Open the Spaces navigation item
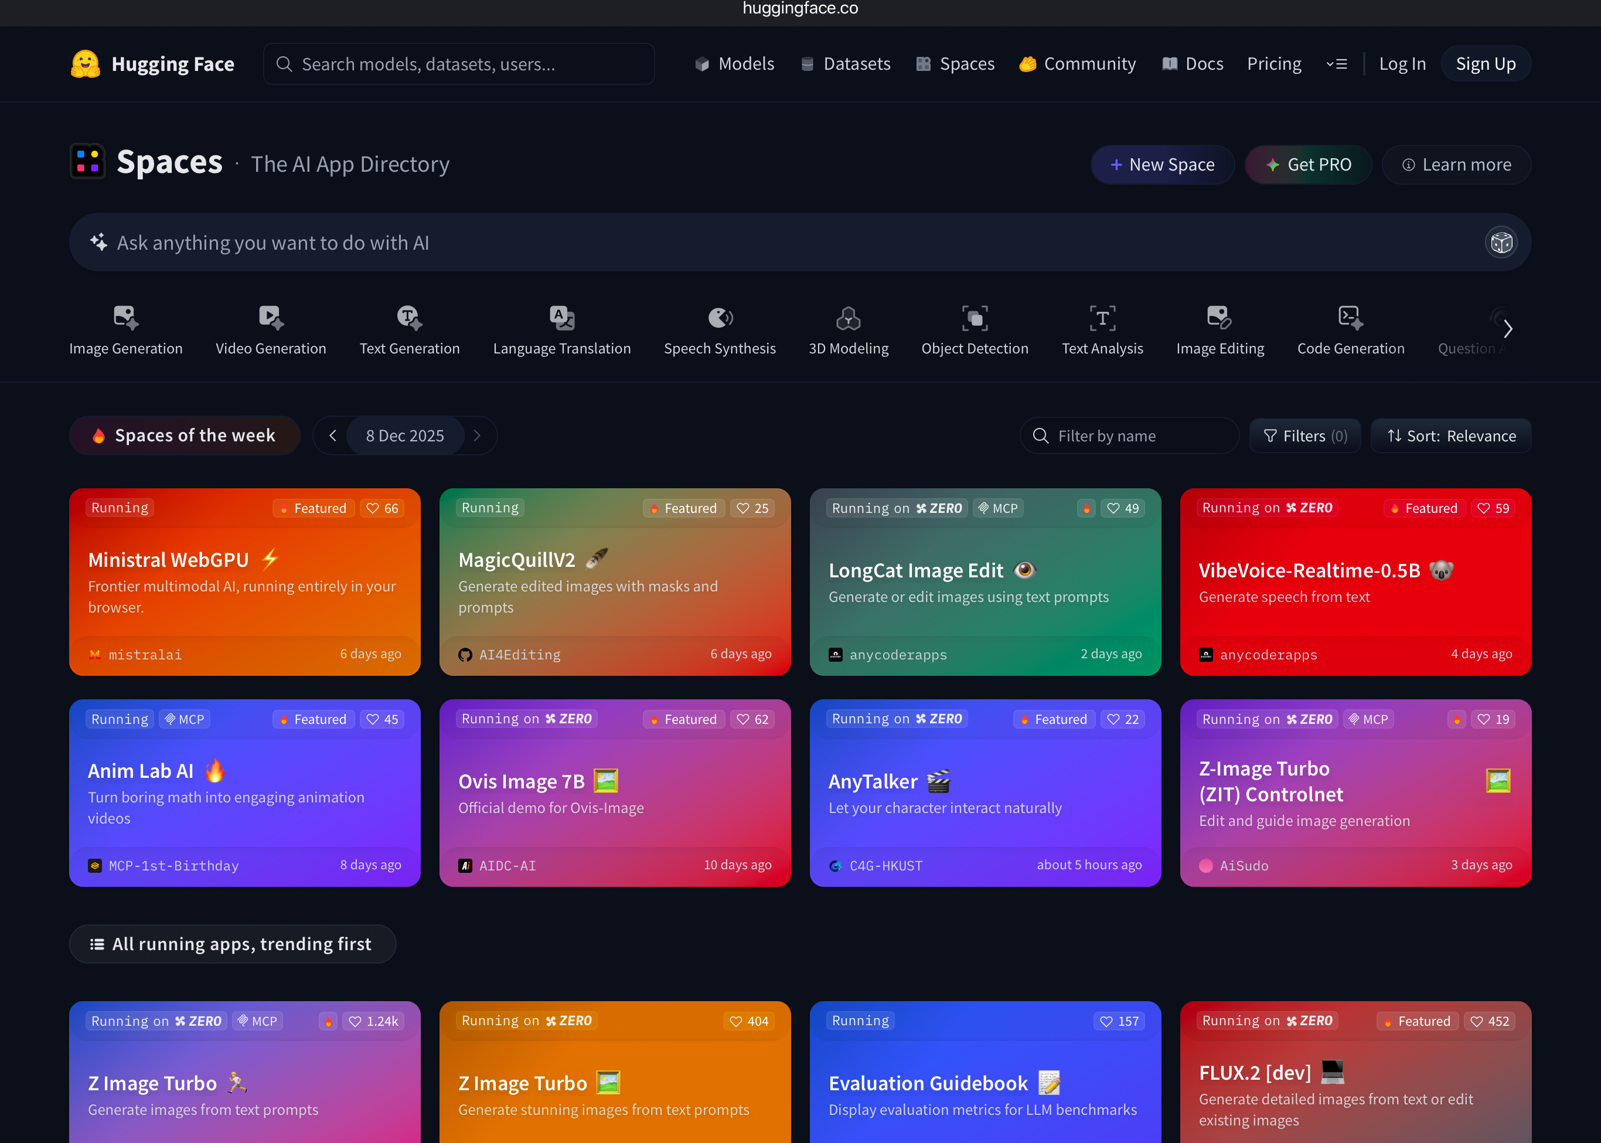This screenshot has width=1601, height=1143. [x=955, y=64]
